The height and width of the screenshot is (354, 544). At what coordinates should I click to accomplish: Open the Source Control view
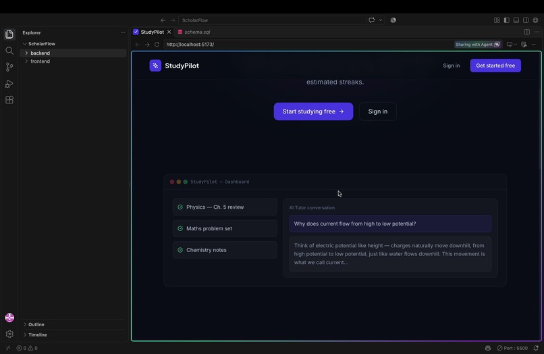point(9,67)
